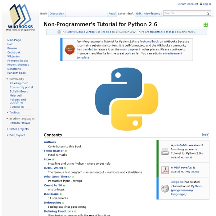Viewport: 216px width, 216px height.
Task: Click green stage icon beside Intro
Action: 53,159
